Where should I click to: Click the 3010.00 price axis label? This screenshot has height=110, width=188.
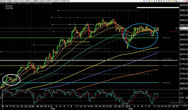click(184, 5)
